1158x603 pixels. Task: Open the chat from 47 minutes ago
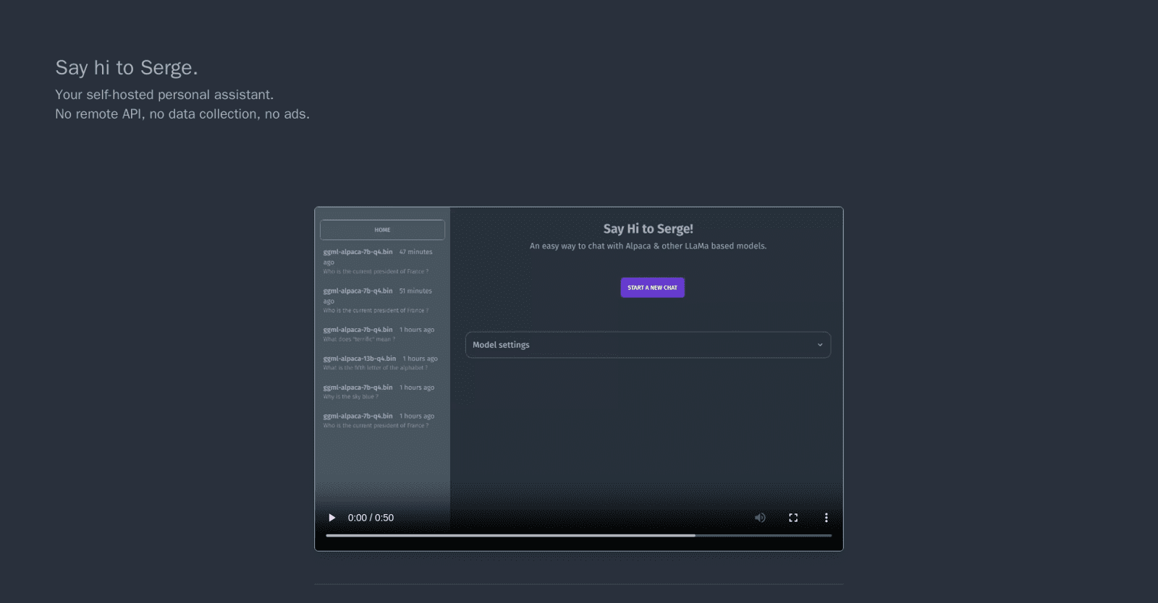pyautogui.click(x=378, y=261)
